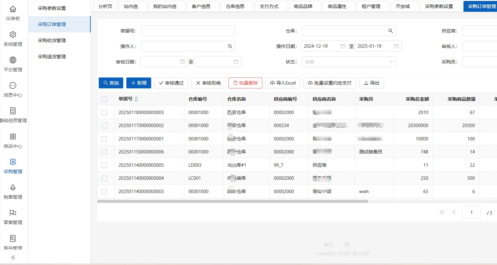The image size is (497, 265).
Task: Click the horizontal scrollbar below the table
Action: coord(233,201)
